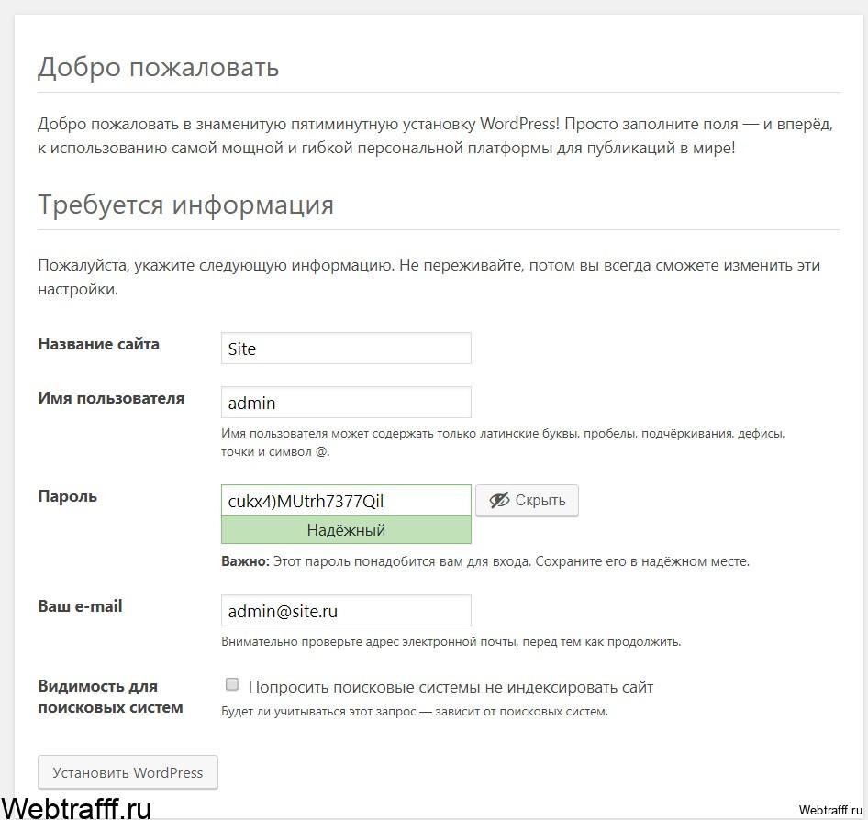Click the 'Важно:' password warning note
The image size is (868, 820).
(x=485, y=561)
